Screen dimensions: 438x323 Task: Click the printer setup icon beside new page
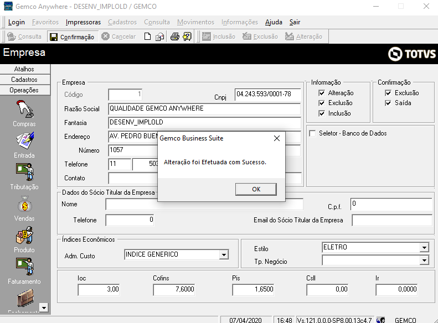pyautogui.click(x=160, y=37)
